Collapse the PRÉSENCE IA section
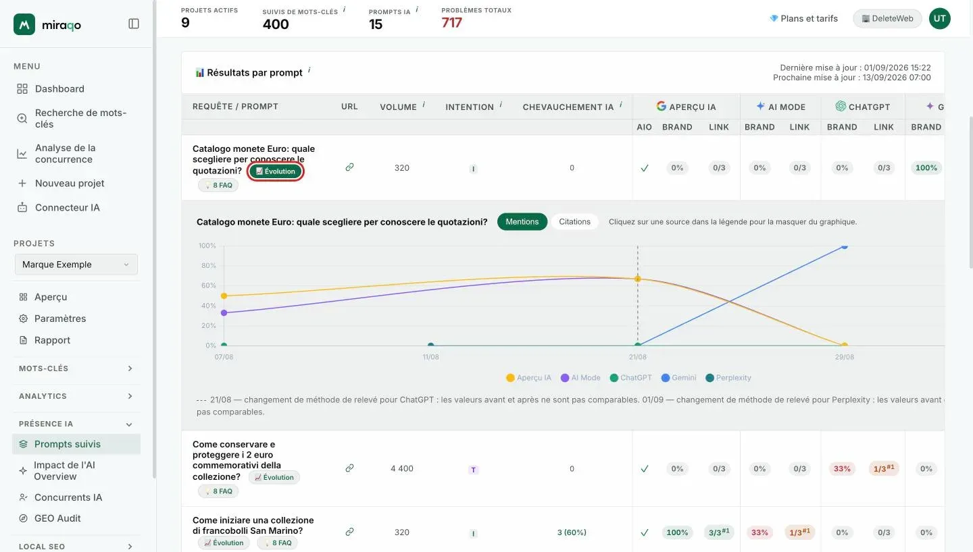 point(76,424)
